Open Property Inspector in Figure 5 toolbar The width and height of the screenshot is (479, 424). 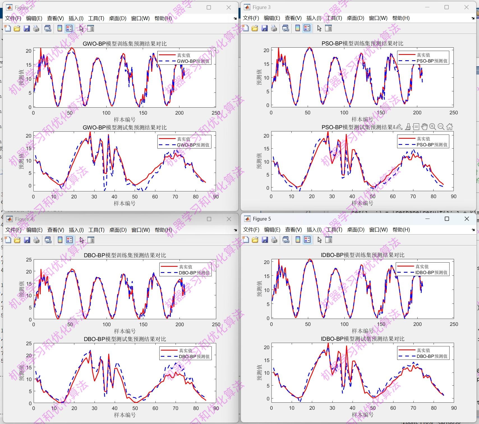329,240
